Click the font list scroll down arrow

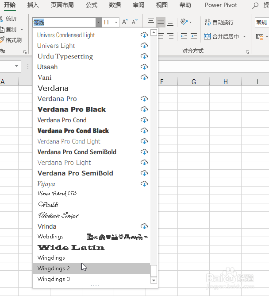[x=154, y=280]
